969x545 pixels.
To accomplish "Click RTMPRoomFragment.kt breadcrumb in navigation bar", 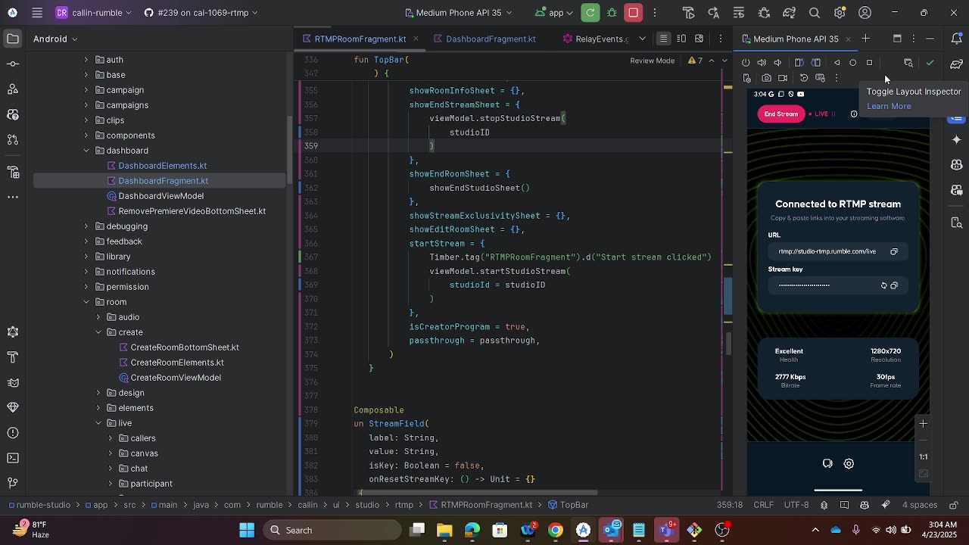I will pos(480,505).
